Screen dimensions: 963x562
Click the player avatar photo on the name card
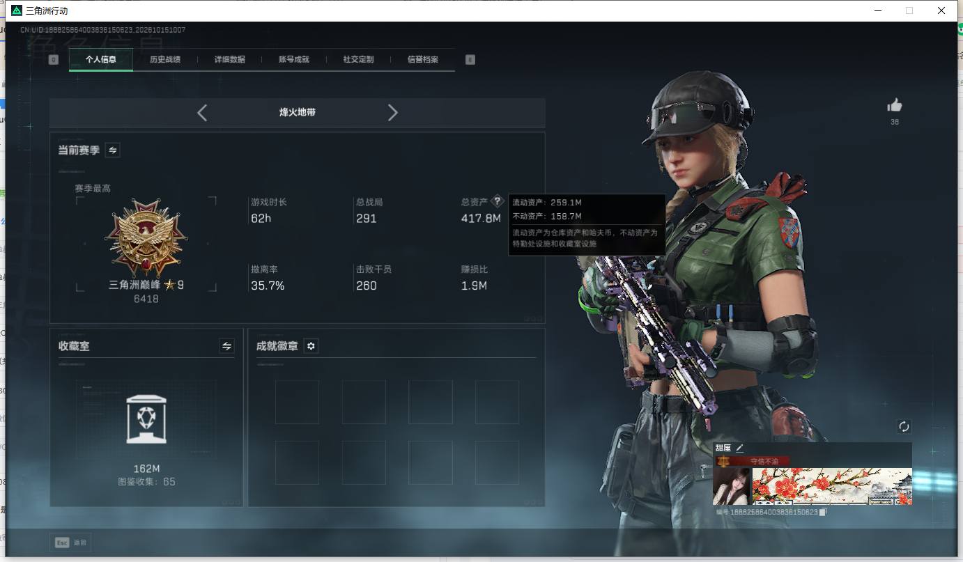[x=732, y=486]
